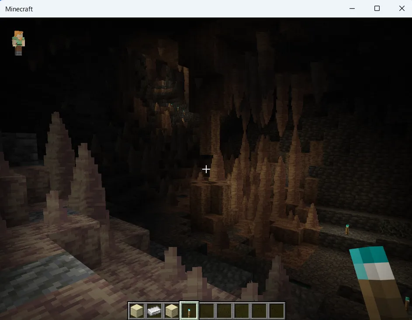Click the highlighted soul torch hotbar slot
This screenshot has height=320, width=412.
[x=189, y=311]
